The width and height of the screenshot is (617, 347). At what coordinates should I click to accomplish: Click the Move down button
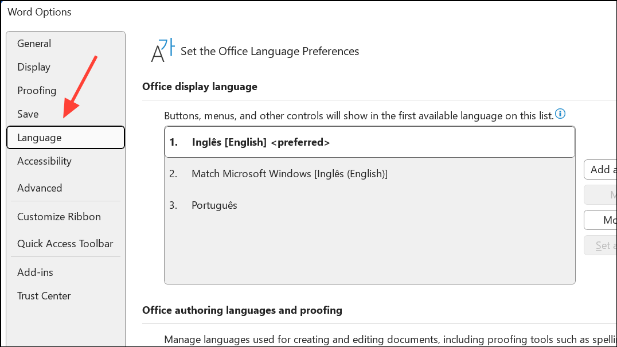(600, 220)
